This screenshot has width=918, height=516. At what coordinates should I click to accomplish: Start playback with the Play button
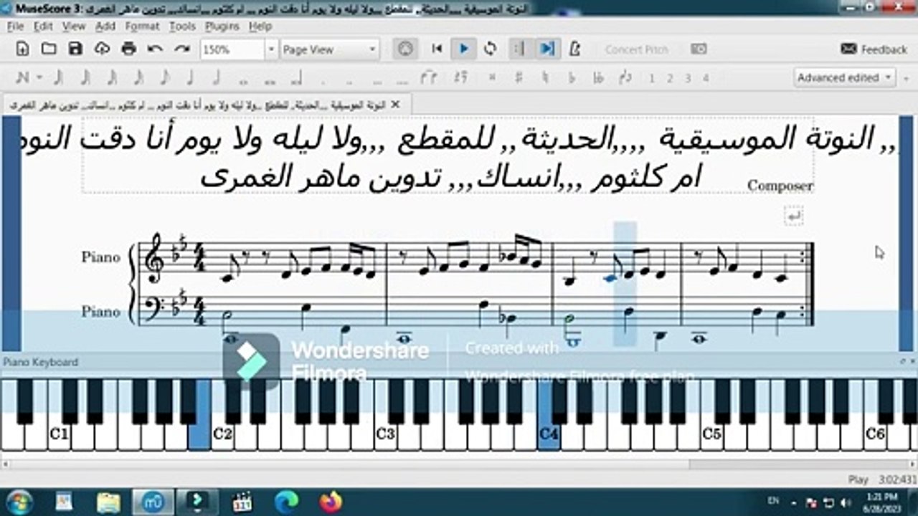[463, 49]
